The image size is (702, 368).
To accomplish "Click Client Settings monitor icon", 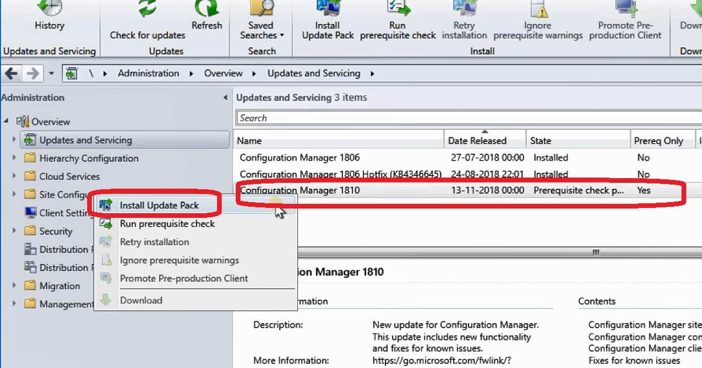I will coord(30,213).
